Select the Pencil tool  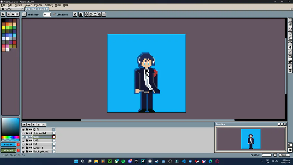pyautogui.click(x=290, y=25)
